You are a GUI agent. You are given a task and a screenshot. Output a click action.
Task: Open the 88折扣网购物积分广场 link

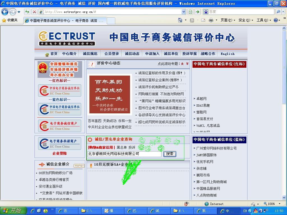click(x=55, y=173)
